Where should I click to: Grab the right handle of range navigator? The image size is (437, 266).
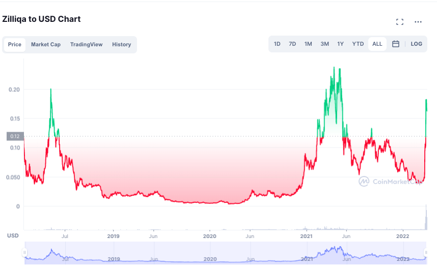coord(426,252)
